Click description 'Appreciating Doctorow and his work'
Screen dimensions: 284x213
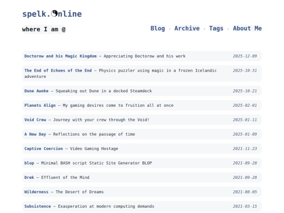(x=145, y=56)
